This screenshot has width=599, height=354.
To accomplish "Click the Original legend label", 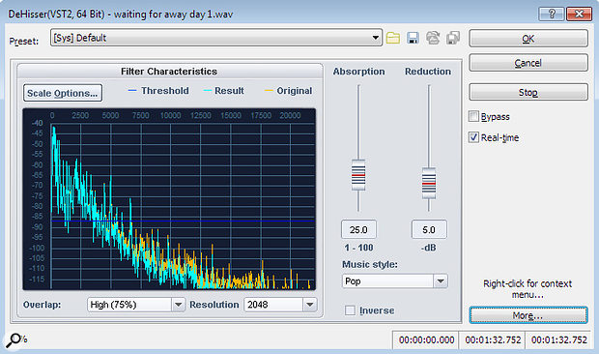I will [x=294, y=91].
